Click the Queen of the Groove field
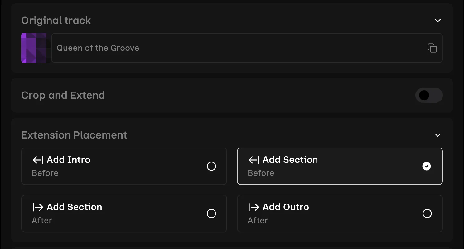 pos(247,48)
